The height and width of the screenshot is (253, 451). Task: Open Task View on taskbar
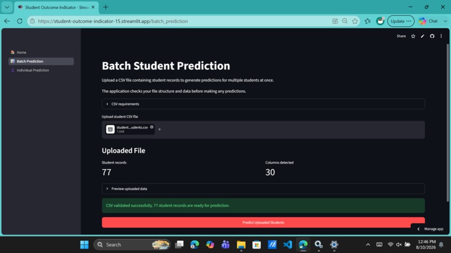(x=179, y=245)
